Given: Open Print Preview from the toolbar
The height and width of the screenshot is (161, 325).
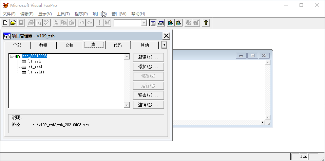Looking at the screenshot, I should pos(39,23).
